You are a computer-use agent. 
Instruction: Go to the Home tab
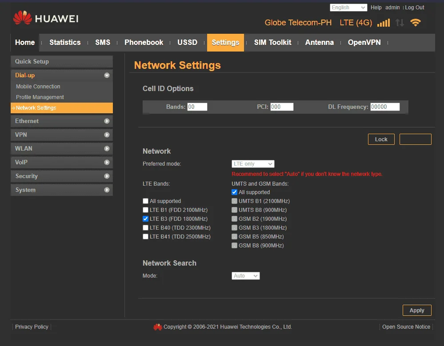click(25, 43)
